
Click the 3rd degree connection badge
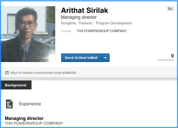click(x=170, y=9)
